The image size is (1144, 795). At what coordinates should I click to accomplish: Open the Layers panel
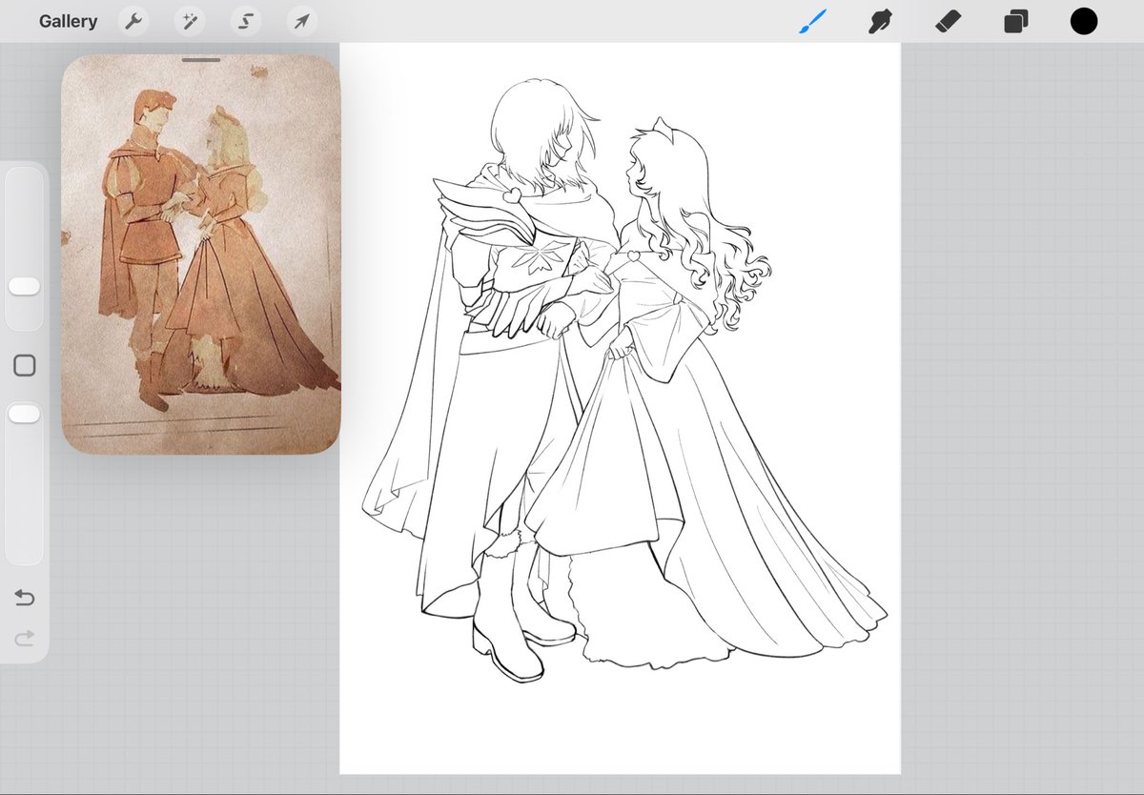coord(1015,21)
